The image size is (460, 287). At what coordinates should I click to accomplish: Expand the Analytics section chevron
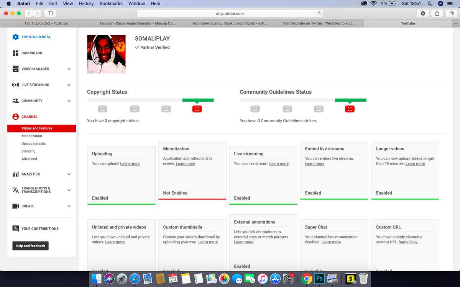pos(69,174)
